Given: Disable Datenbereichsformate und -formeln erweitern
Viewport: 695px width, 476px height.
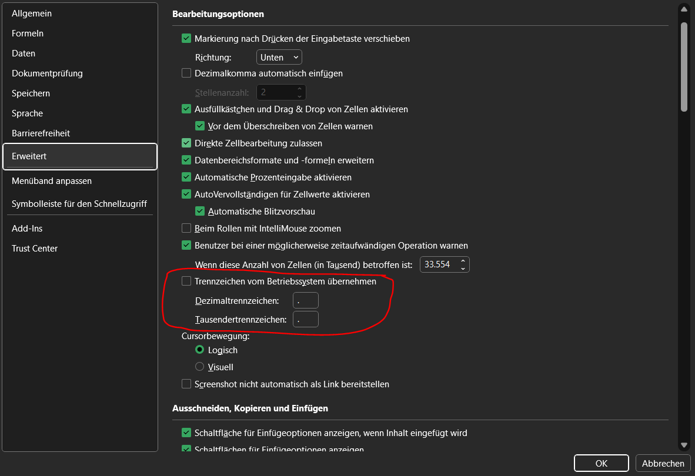Looking at the screenshot, I should 186,160.
